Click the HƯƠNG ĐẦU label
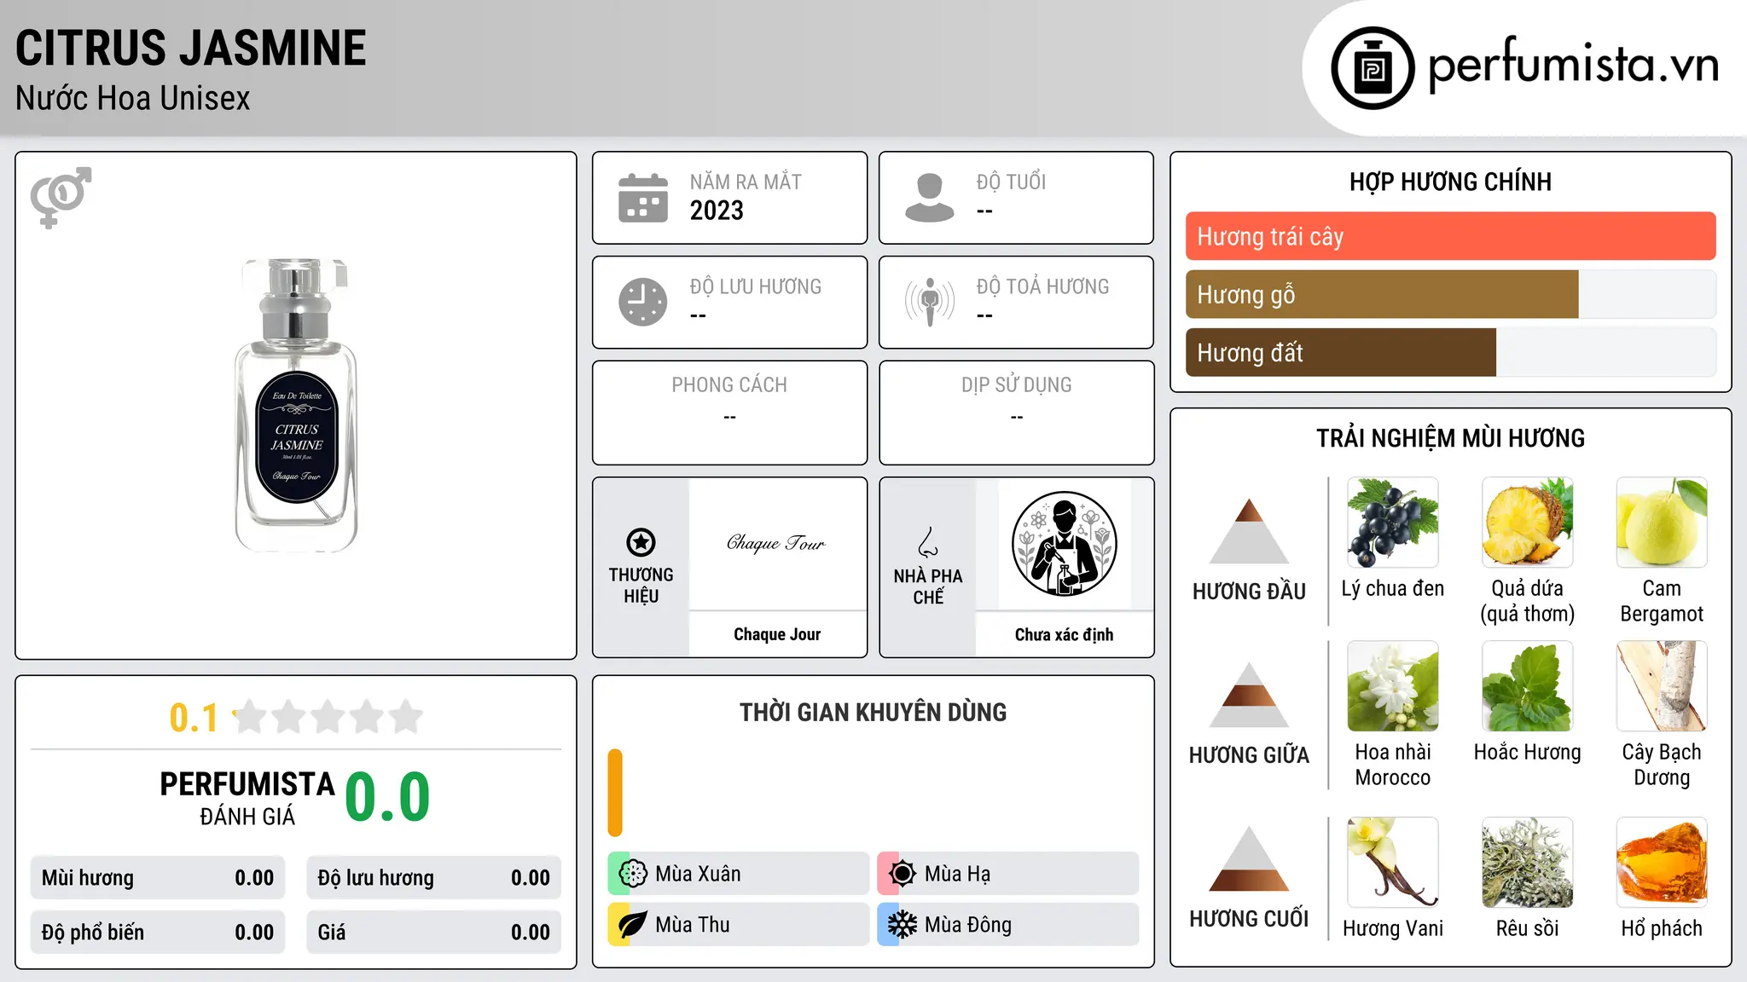This screenshot has width=1747, height=982. coord(1249,592)
